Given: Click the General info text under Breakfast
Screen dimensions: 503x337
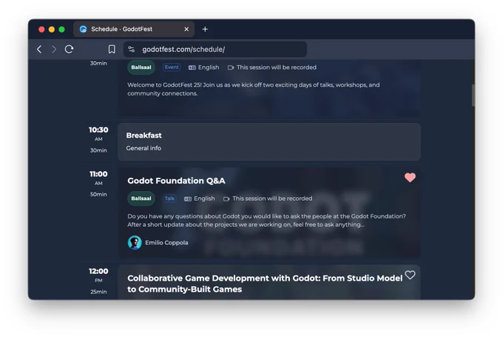Looking at the screenshot, I should pos(144,148).
